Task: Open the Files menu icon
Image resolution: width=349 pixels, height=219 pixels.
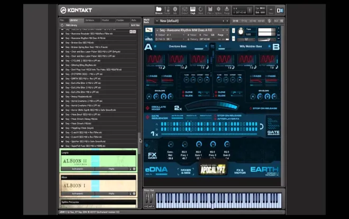Action: (210, 10)
